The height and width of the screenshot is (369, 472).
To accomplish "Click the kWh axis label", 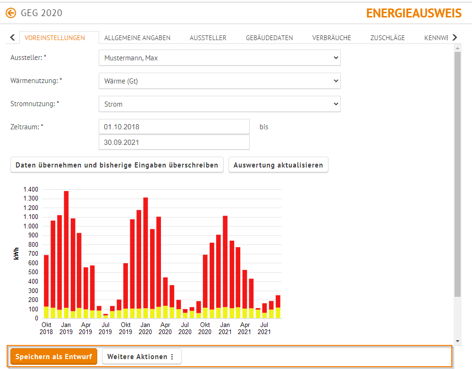I will [16, 254].
